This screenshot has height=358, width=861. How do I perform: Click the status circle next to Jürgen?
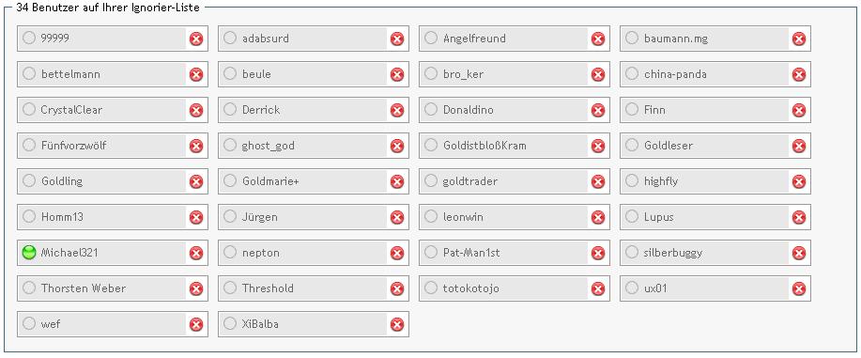point(230,216)
